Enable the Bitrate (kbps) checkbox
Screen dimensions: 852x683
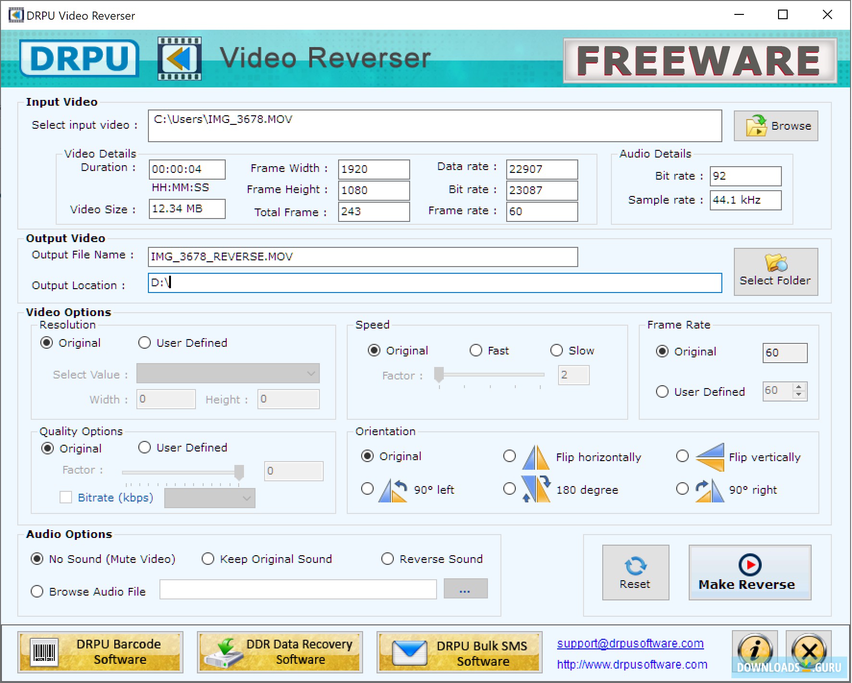[66, 498]
